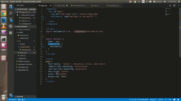Image resolution: width=181 pixels, height=101 pixels.
Task: Open README.md in the explorer
Action: point(23,70)
